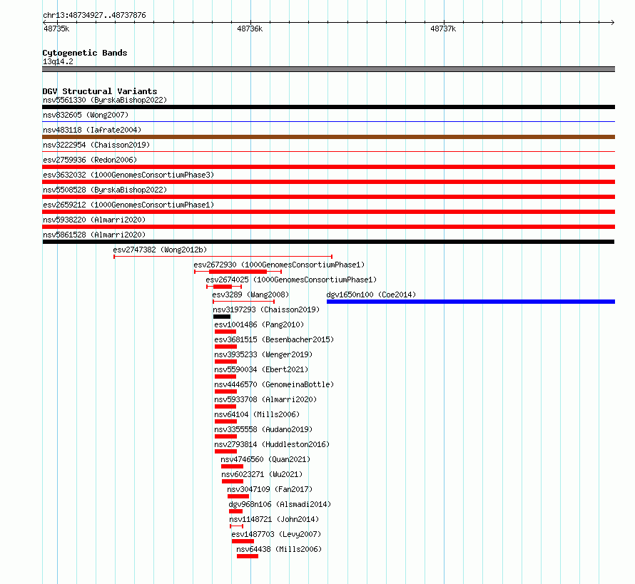Open esv2759936 (Redon2006) variant label

90,160
